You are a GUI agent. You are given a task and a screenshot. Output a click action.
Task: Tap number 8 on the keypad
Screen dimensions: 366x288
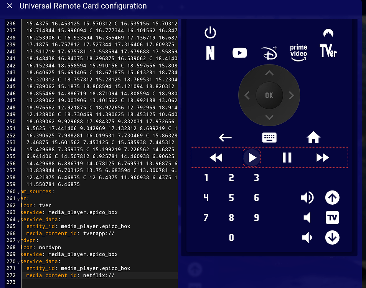(231, 218)
